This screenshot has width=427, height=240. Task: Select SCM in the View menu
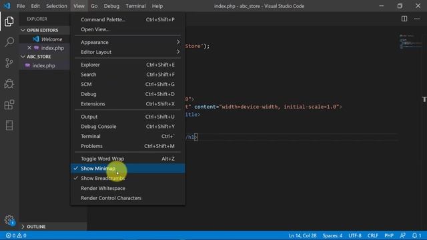pyautogui.click(x=127, y=85)
